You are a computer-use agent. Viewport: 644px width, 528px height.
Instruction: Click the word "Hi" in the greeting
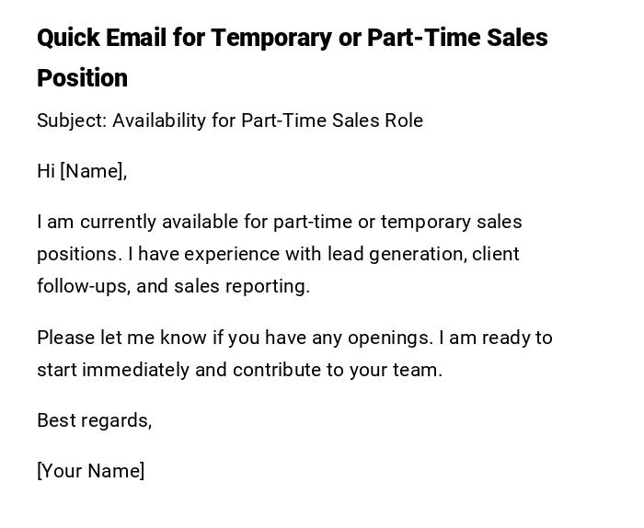point(46,171)
